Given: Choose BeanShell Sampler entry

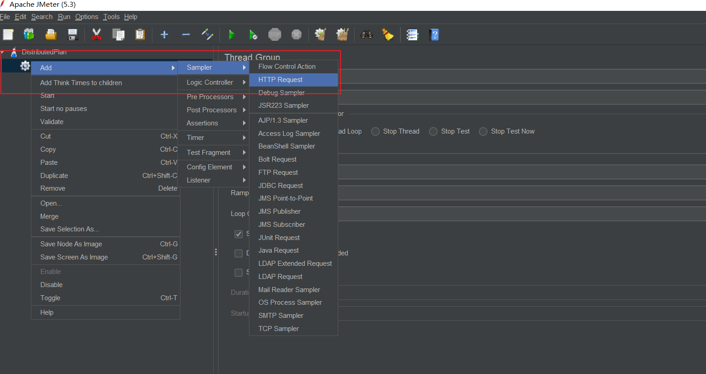Looking at the screenshot, I should 293,146.
